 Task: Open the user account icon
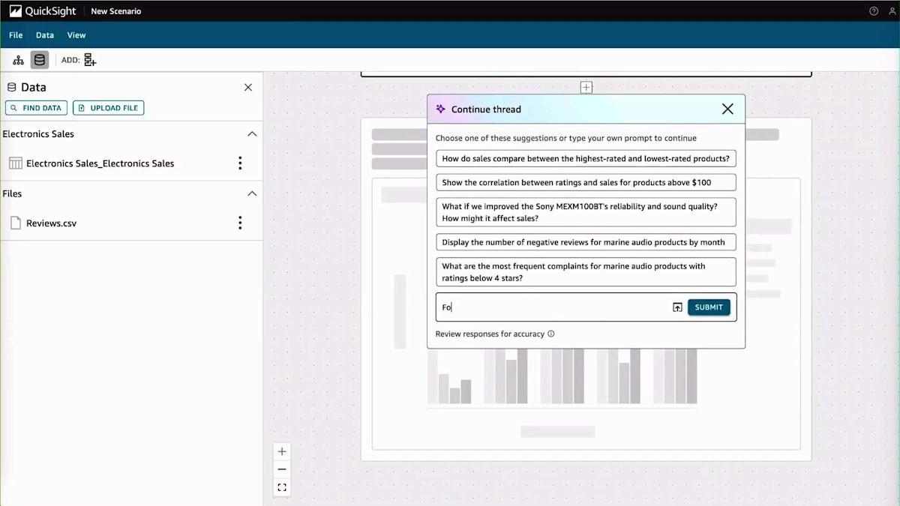[892, 11]
